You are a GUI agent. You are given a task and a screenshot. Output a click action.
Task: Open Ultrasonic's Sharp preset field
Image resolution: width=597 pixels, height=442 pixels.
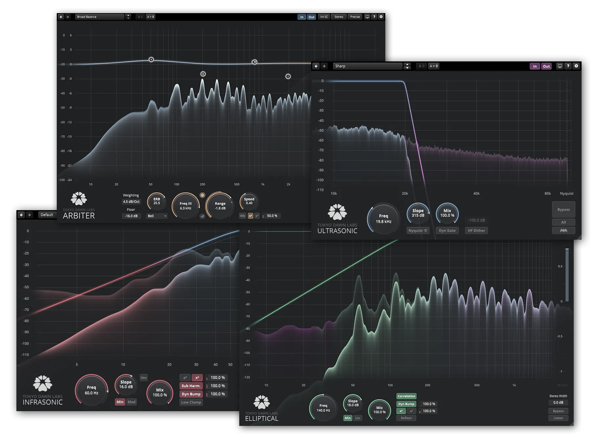click(x=368, y=66)
